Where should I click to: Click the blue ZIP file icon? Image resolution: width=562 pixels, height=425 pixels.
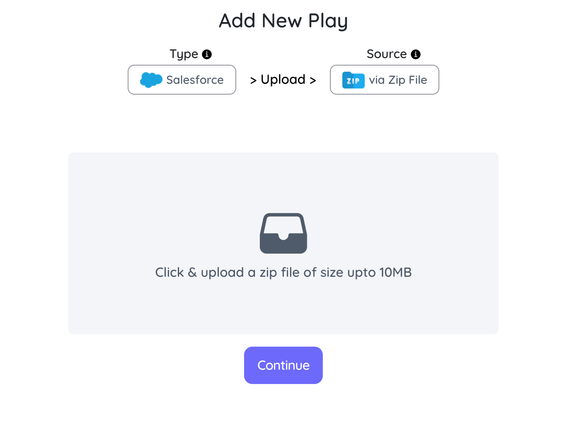(353, 80)
